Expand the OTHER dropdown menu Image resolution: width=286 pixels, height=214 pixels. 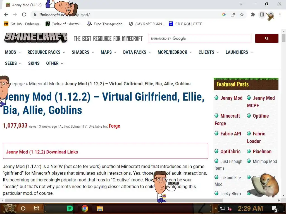(x=54, y=63)
